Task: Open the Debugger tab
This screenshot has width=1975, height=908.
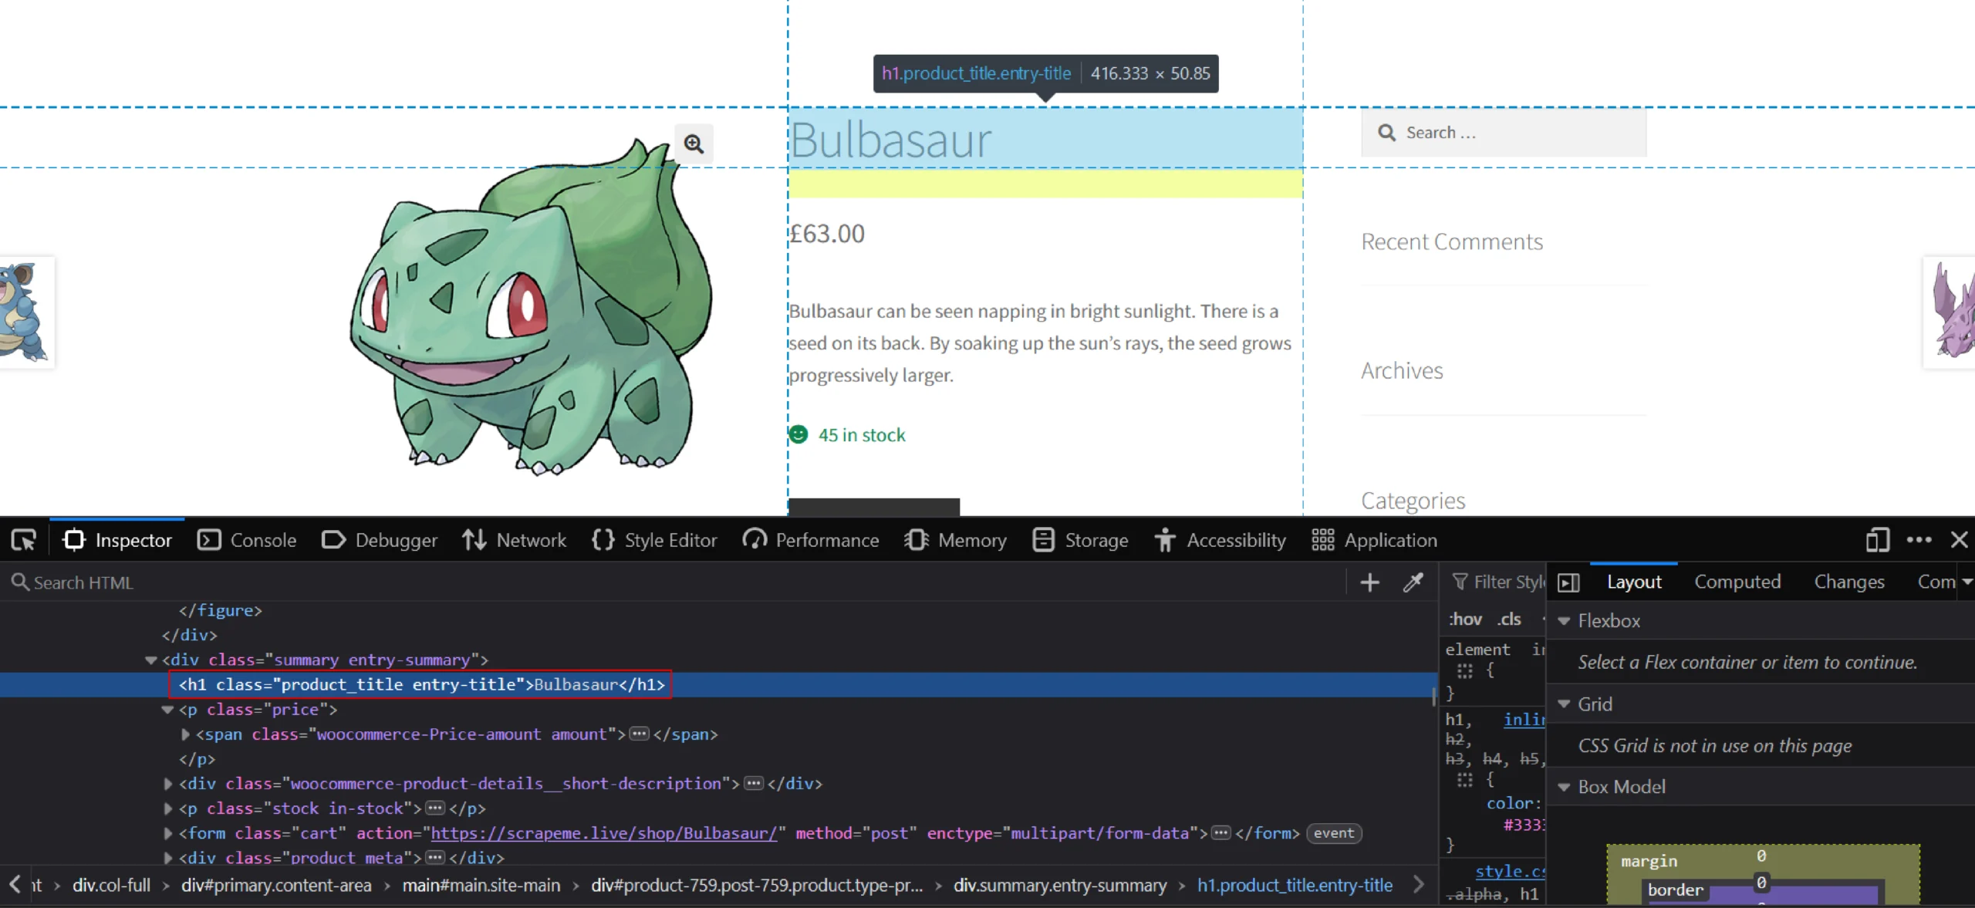Action: click(380, 540)
